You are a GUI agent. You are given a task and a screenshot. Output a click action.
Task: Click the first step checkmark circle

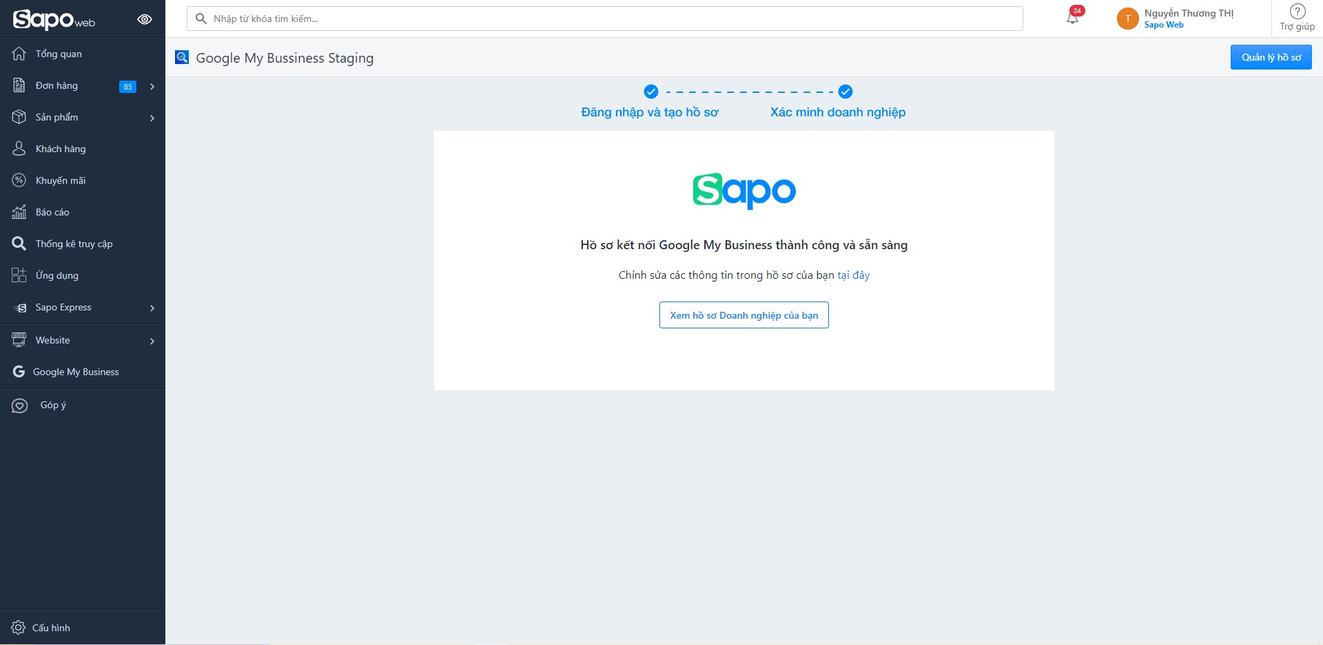(651, 92)
